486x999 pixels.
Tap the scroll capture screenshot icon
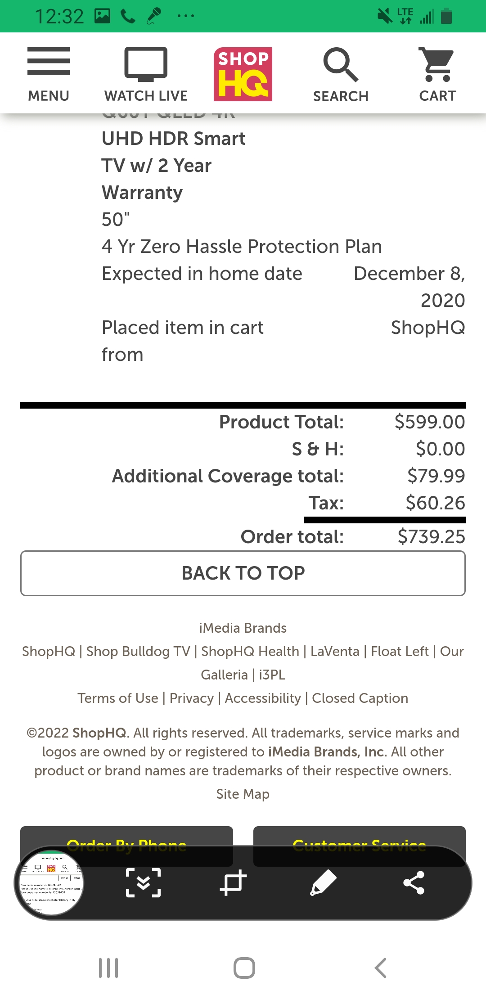coord(143,883)
